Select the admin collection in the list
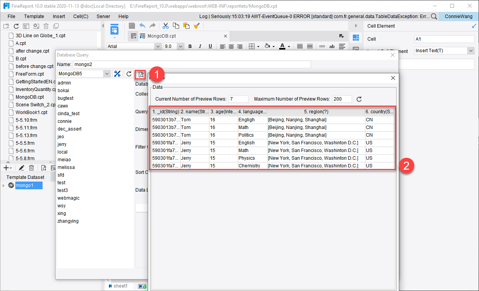The width and height of the screenshot is (479, 291). [64, 83]
